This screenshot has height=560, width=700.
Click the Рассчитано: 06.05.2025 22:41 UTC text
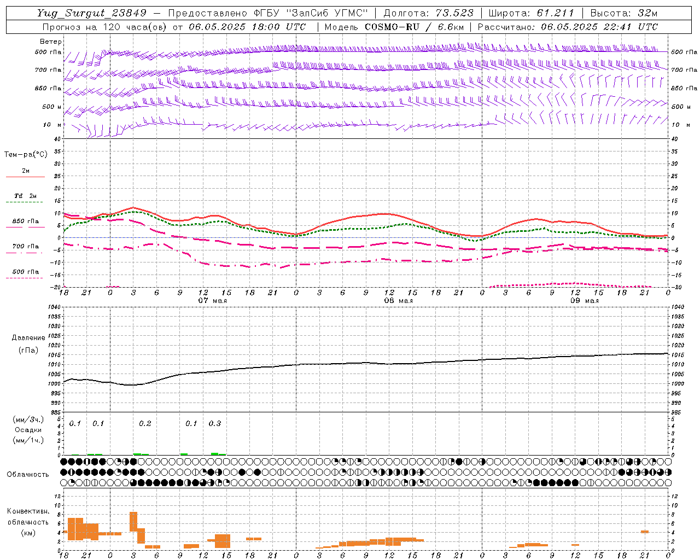[x=568, y=27]
